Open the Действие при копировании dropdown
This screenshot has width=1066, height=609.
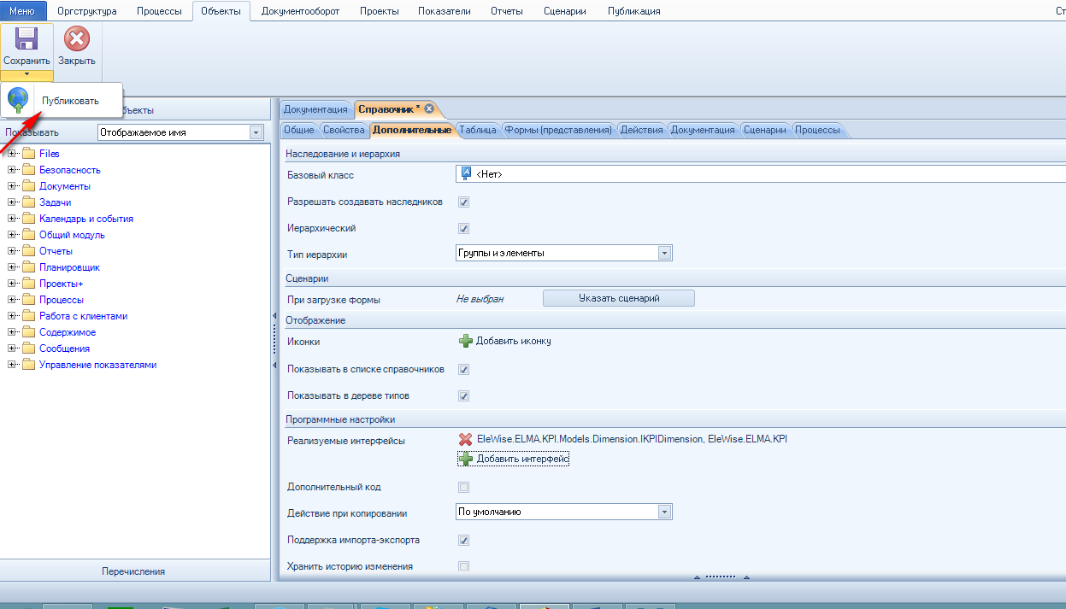664,512
